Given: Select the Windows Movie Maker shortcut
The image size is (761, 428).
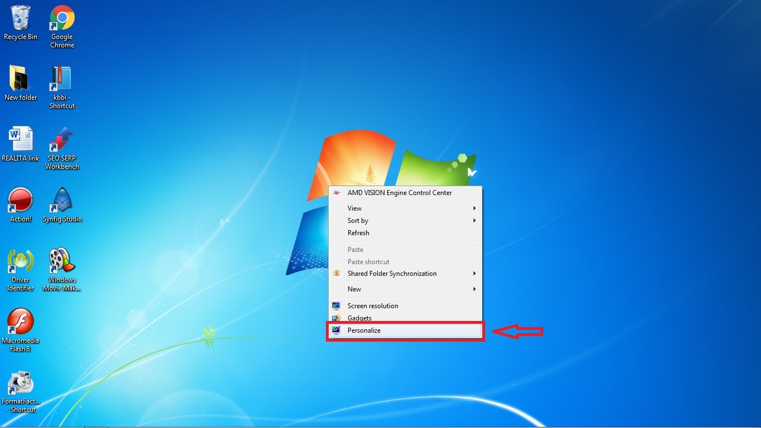Looking at the screenshot, I should [x=62, y=270].
